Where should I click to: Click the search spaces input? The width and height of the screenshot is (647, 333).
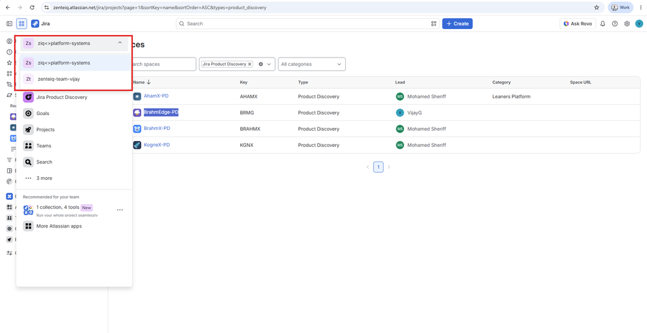click(x=160, y=64)
